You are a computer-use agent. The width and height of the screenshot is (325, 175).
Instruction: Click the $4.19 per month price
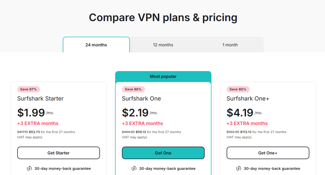(240, 112)
